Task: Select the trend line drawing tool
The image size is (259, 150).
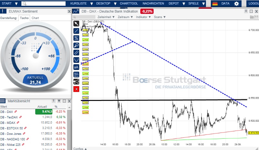Action: (x=76, y=31)
